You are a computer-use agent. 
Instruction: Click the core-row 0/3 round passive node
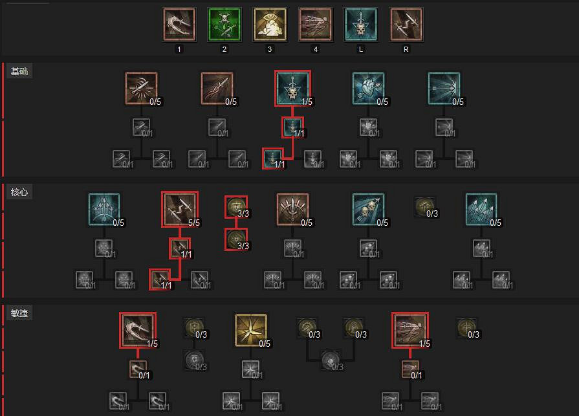pos(425,207)
